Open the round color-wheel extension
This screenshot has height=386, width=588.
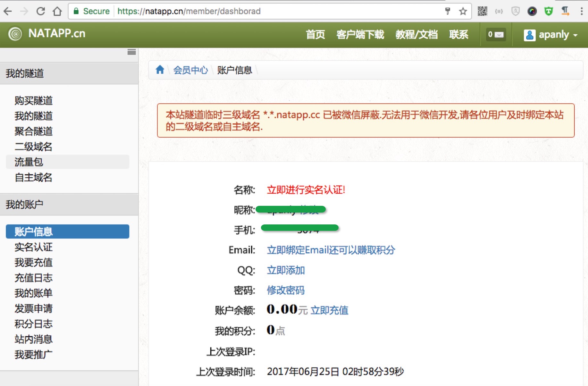(532, 12)
